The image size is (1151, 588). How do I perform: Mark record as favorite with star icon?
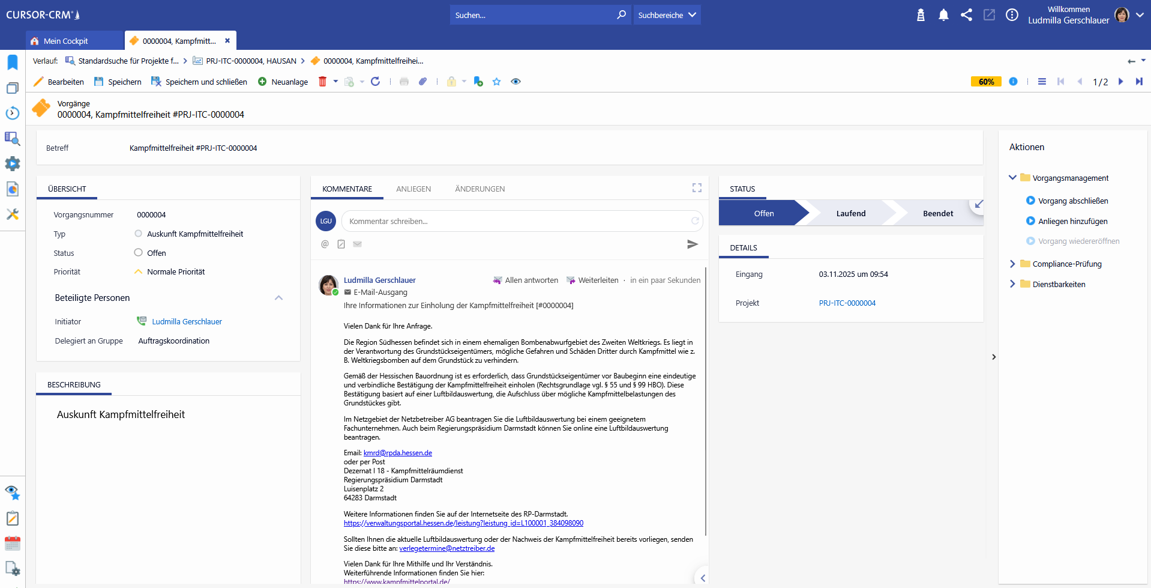tap(496, 82)
